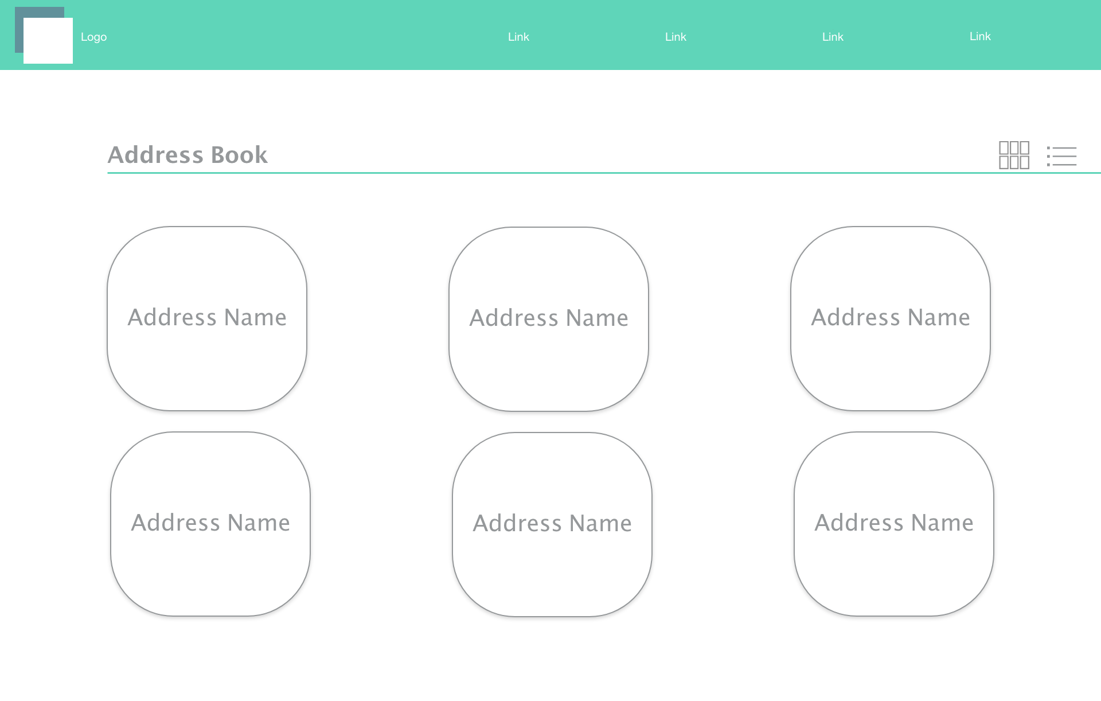This screenshot has height=701, width=1101.
Task: Open the first Link in navigation bar
Action: tap(518, 37)
